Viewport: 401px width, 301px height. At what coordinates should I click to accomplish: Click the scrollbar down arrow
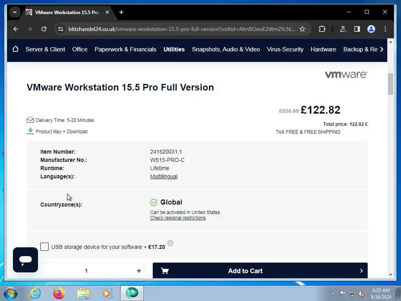390,275
